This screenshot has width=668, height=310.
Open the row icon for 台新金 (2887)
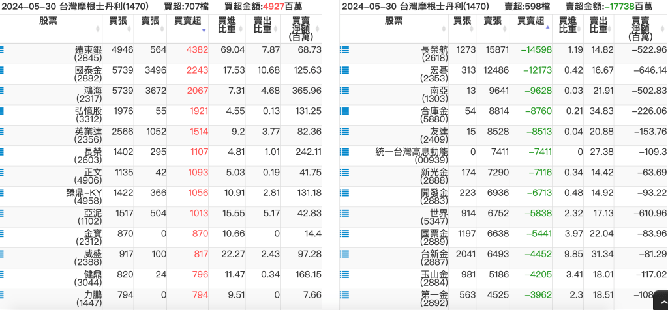click(x=344, y=254)
